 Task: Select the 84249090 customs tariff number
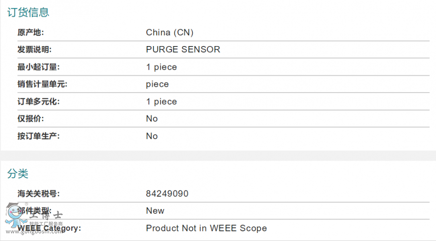coord(167,194)
